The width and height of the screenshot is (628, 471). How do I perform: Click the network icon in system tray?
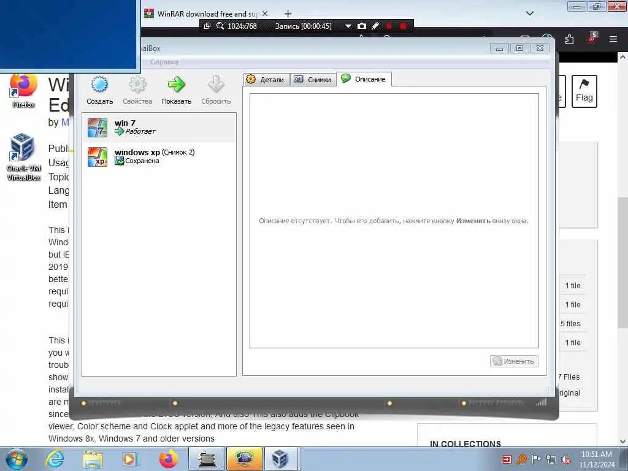[551, 459]
